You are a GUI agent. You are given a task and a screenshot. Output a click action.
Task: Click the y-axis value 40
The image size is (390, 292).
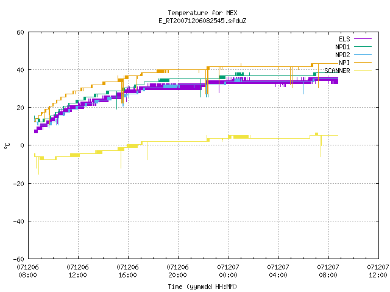20,70
